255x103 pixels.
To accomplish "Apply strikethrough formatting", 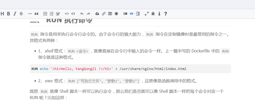I will pos(21,14).
